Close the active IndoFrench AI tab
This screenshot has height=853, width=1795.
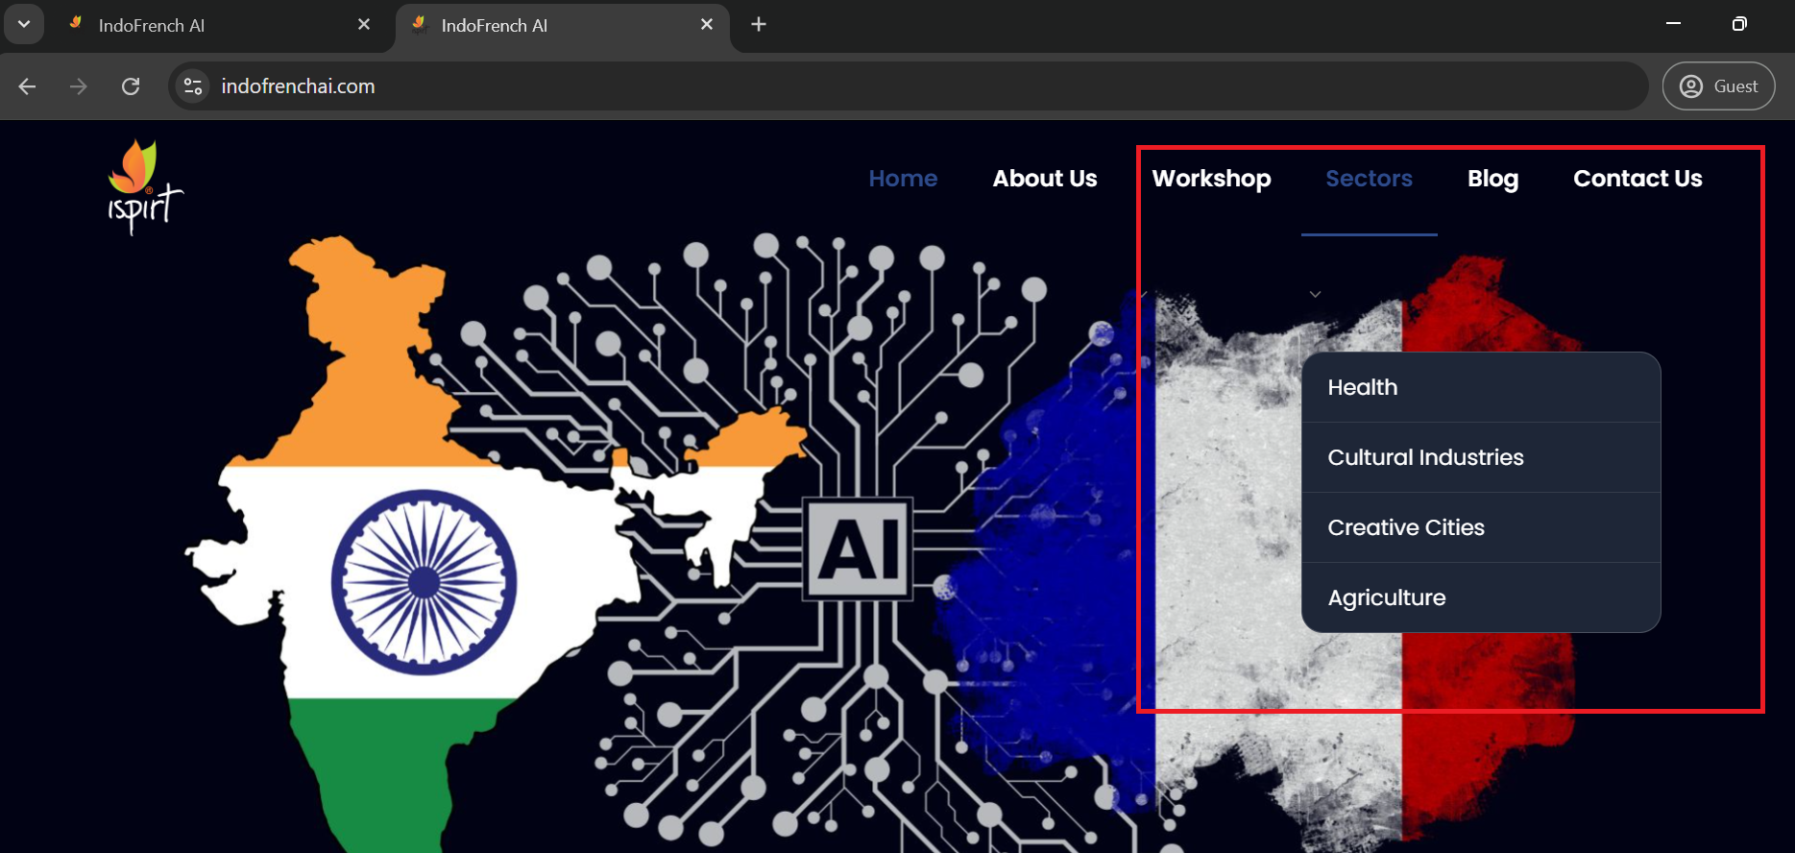pos(707,24)
